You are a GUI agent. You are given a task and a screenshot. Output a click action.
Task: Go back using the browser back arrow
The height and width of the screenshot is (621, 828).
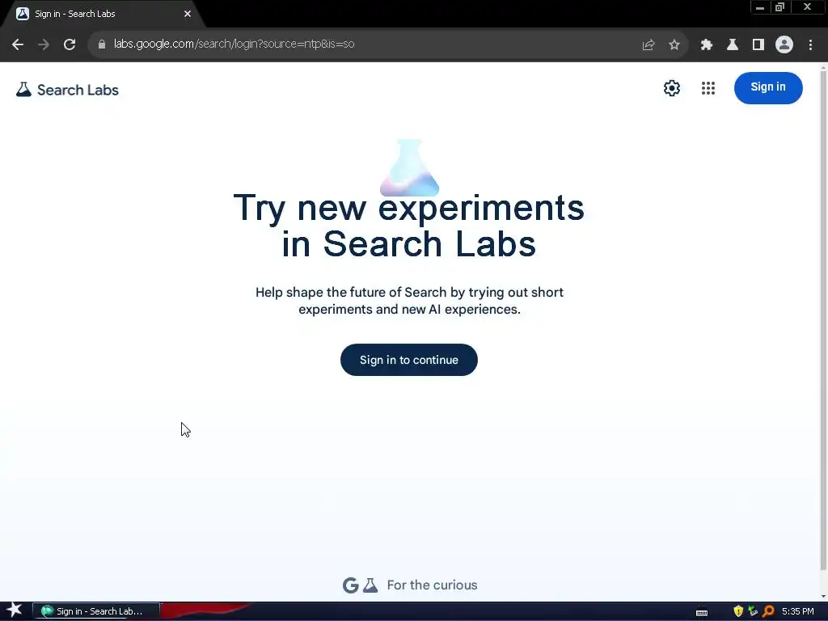pos(18,44)
